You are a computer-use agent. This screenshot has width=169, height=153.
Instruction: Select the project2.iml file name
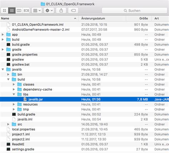[x=21, y=139]
